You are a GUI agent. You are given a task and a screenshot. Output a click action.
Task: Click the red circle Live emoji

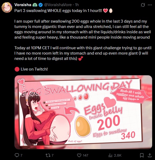click(17, 69)
